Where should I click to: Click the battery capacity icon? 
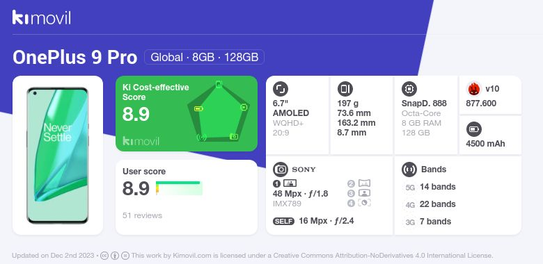(x=474, y=130)
